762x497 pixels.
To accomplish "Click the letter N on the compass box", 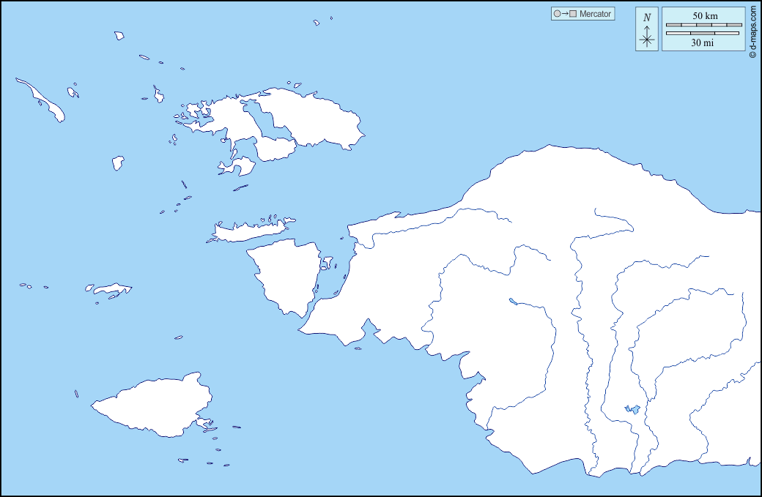I will [x=646, y=18].
